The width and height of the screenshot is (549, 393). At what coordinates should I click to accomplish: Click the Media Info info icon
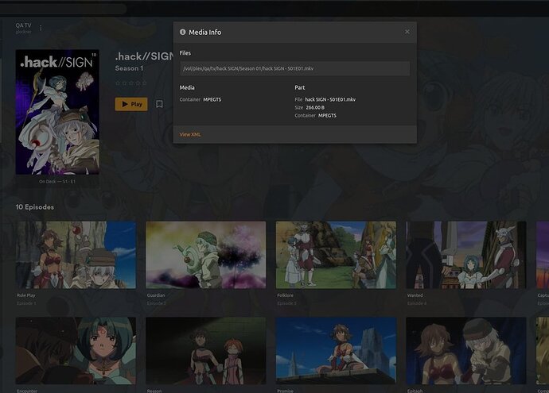(x=182, y=32)
